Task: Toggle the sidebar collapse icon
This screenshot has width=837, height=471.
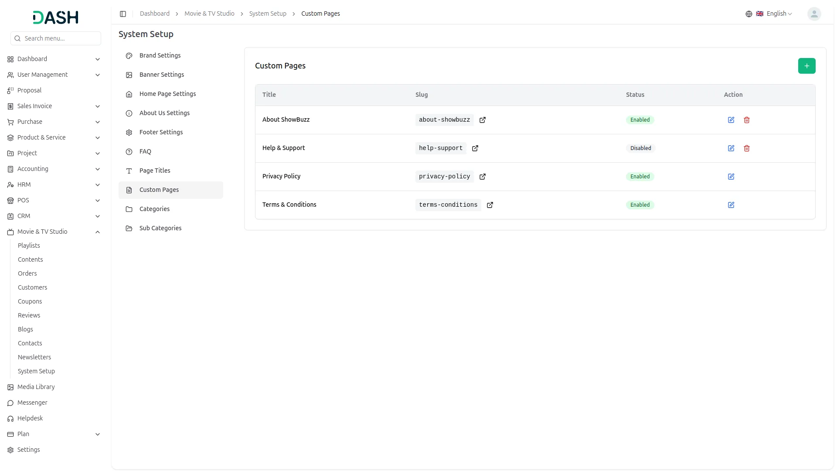Action: (x=123, y=14)
